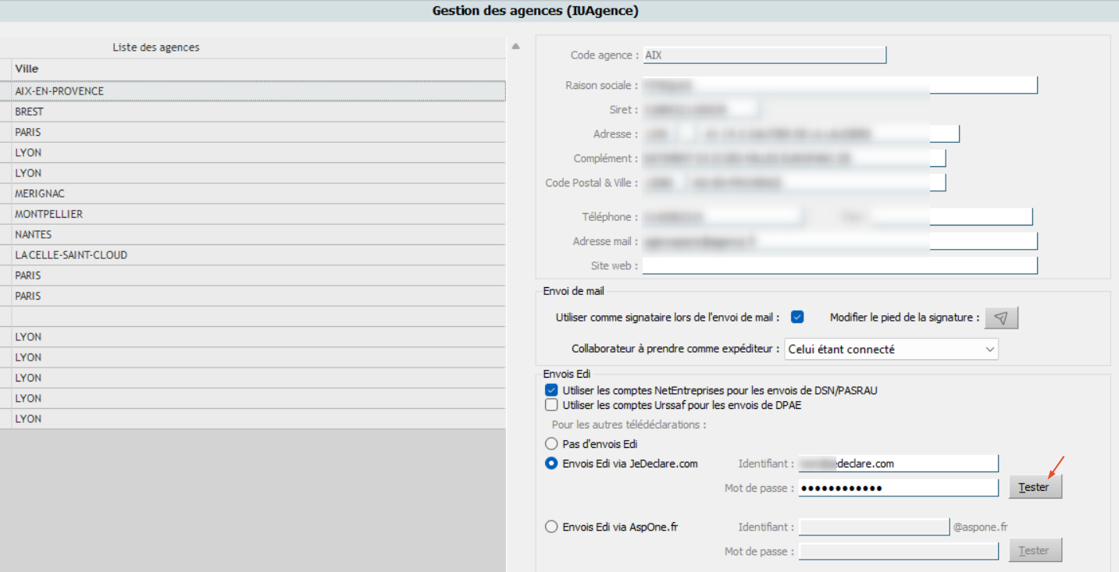Click the 'Site web' input field

click(x=839, y=265)
